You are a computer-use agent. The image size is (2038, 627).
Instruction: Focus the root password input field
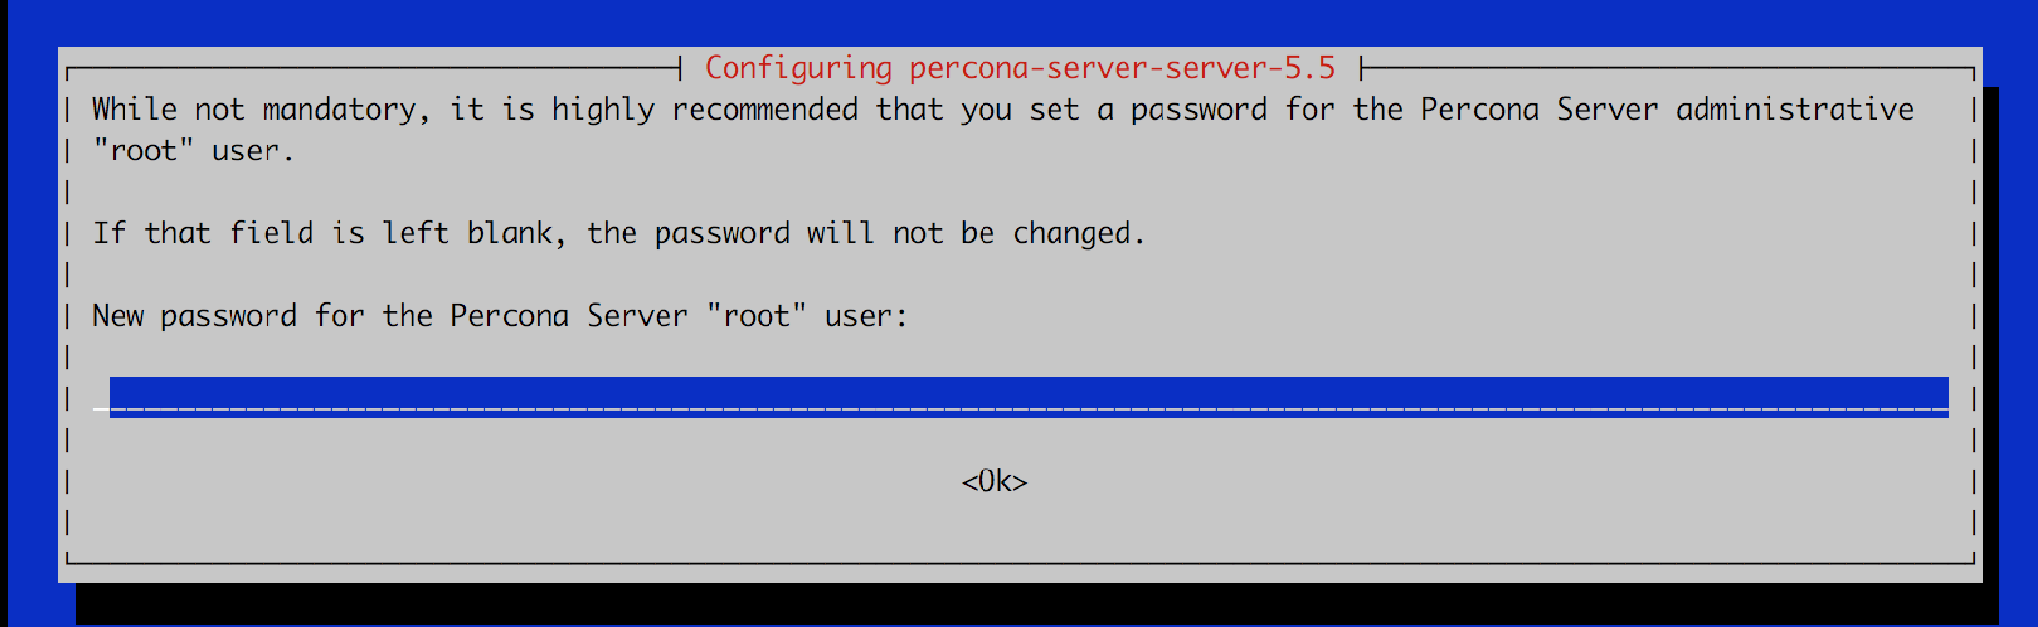1028,398
